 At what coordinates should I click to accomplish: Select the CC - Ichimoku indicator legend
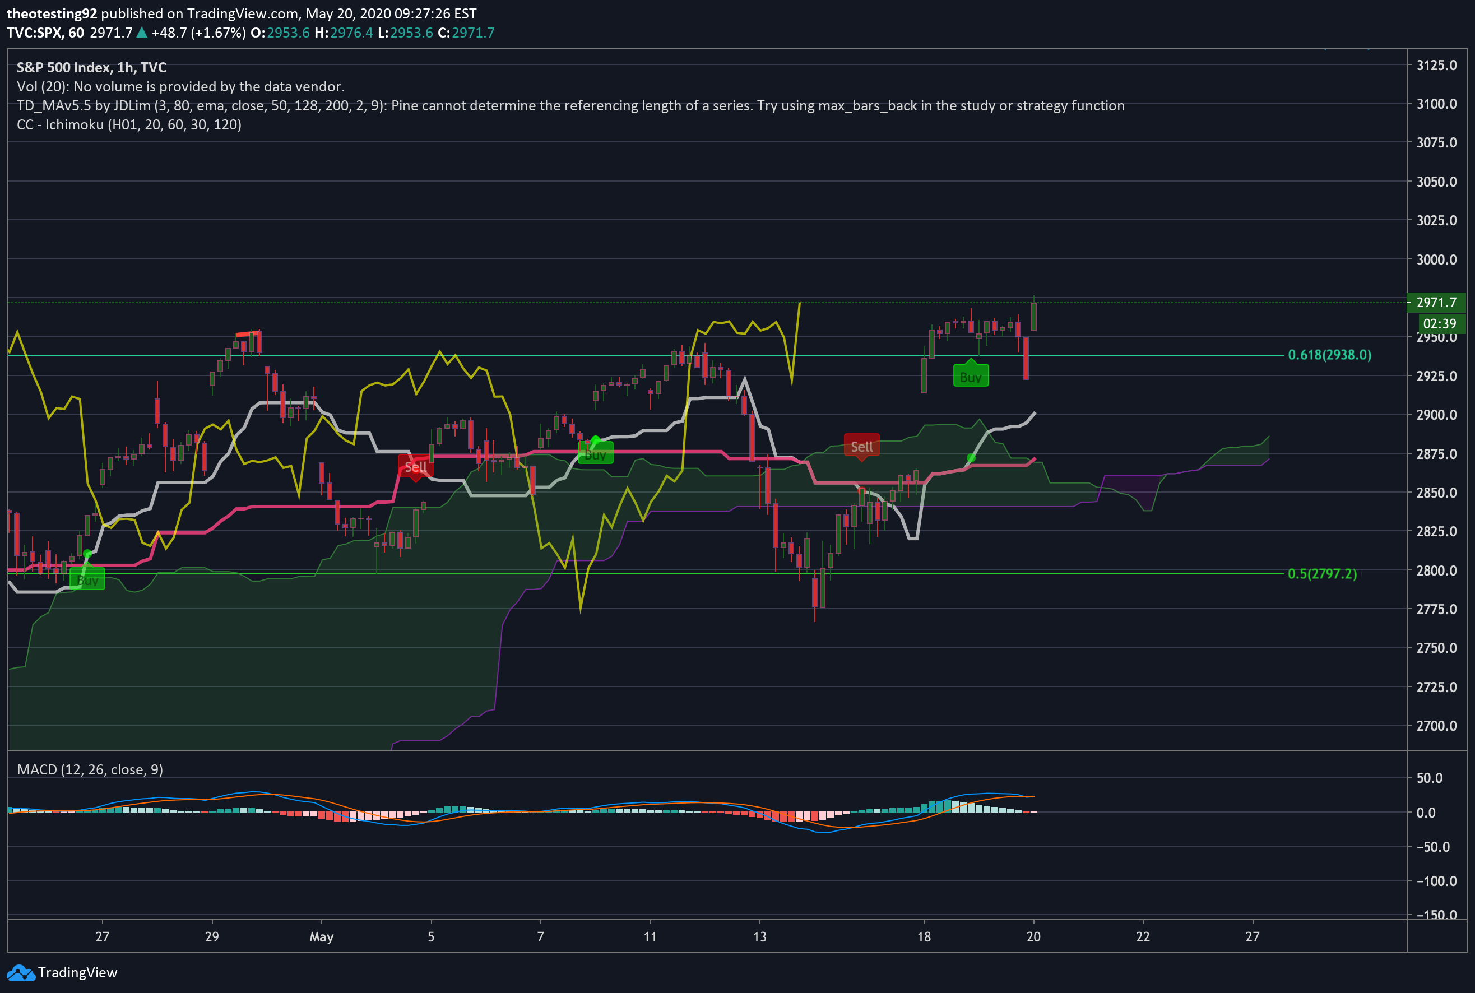pyautogui.click(x=128, y=125)
